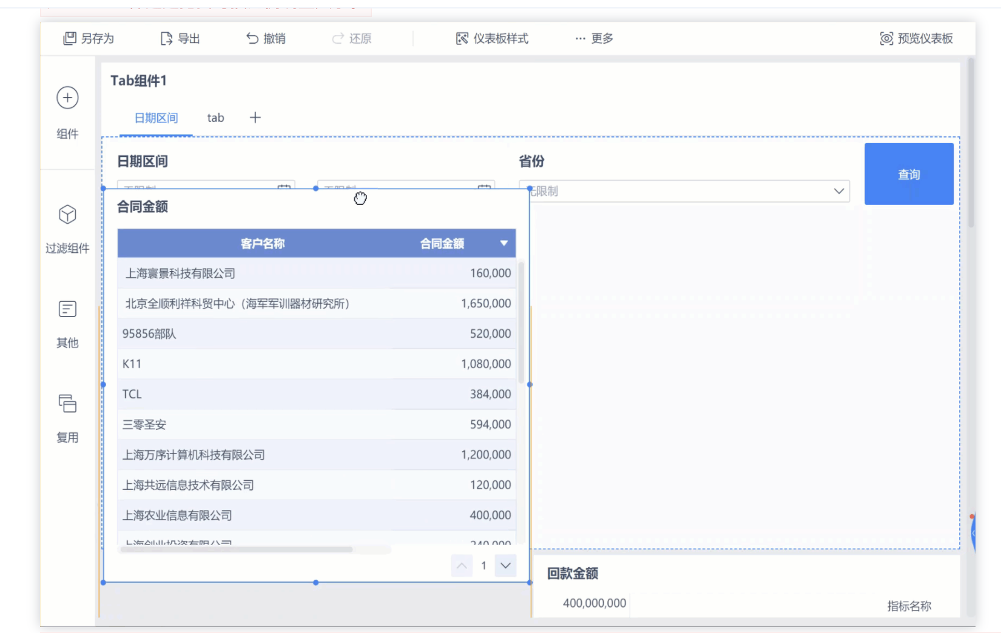Select the TCL customer row
This screenshot has width=1001, height=633.
point(317,394)
